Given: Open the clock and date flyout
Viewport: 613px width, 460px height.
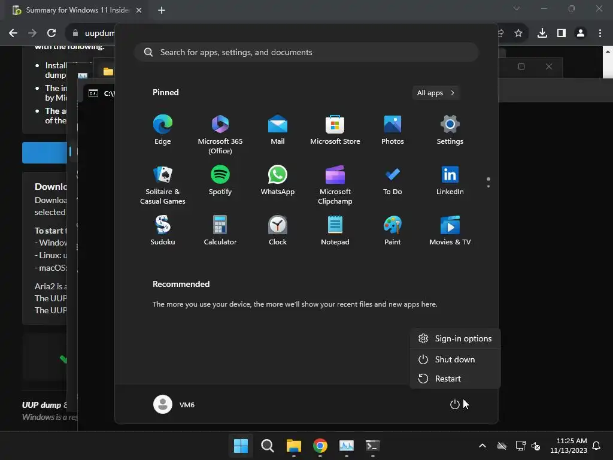Looking at the screenshot, I should 569,446.
